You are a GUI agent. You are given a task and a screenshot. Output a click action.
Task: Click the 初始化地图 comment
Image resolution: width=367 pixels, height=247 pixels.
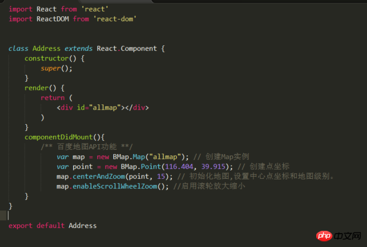pyautogui.click(x=255, y=177)
